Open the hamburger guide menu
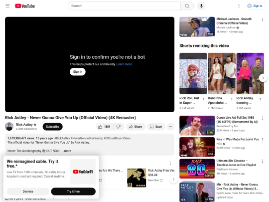Viewport: 269px width, 202px height. (x=7, y=6)
